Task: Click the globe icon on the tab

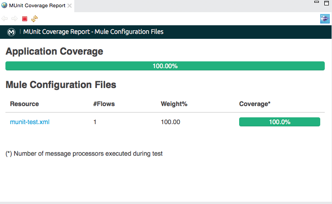Action: (5, 5)
